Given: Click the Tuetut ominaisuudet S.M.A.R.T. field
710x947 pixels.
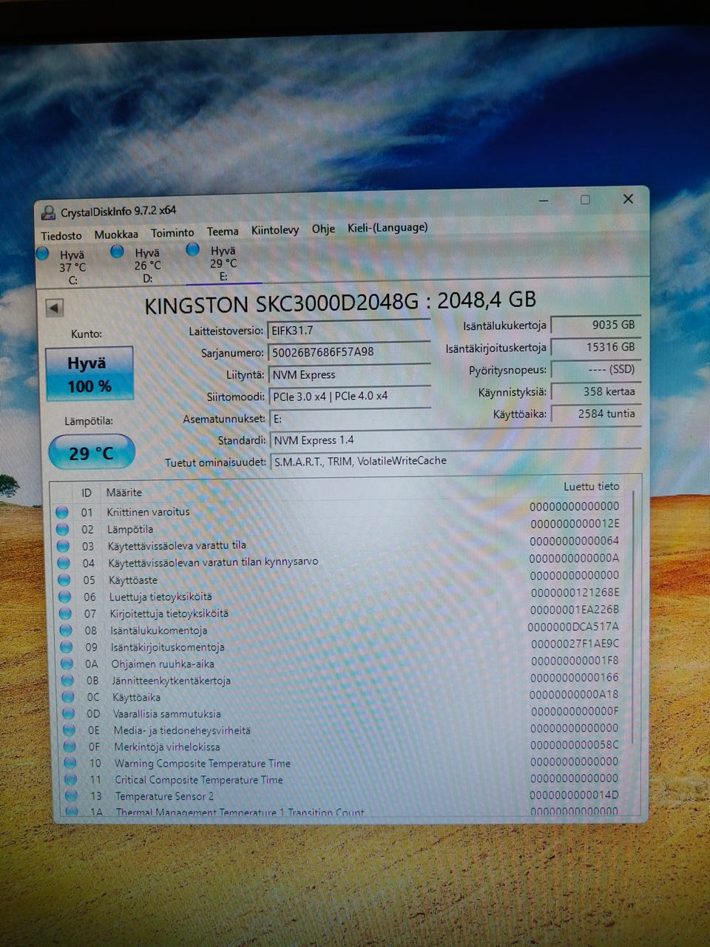Looking at the screenshot, I should tap(456, 460).
